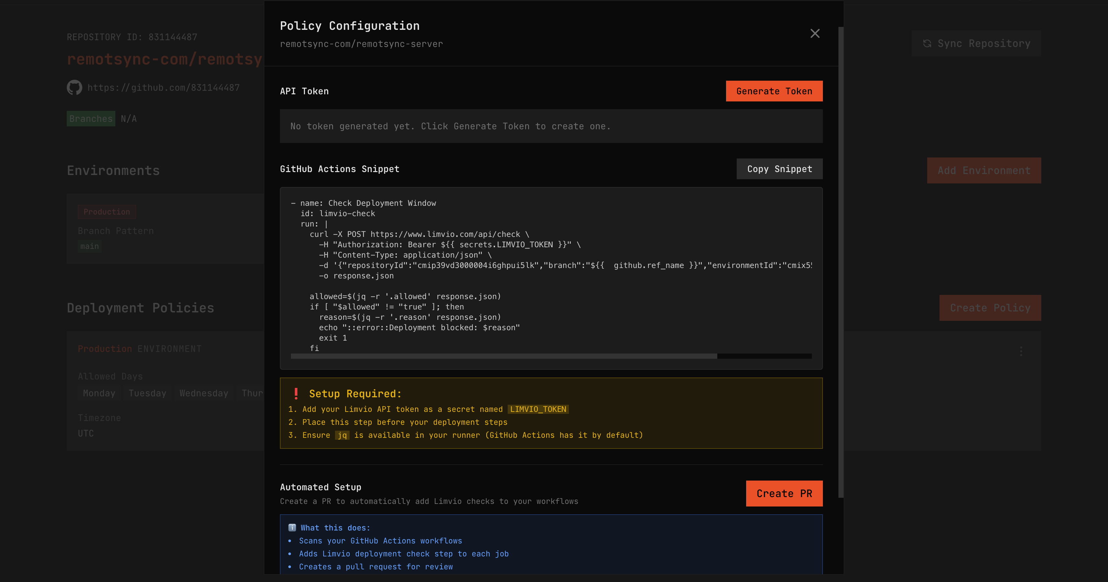
Task: Click the info icon beside What this does
Action: pyautogui.click(x=292, y=527)
